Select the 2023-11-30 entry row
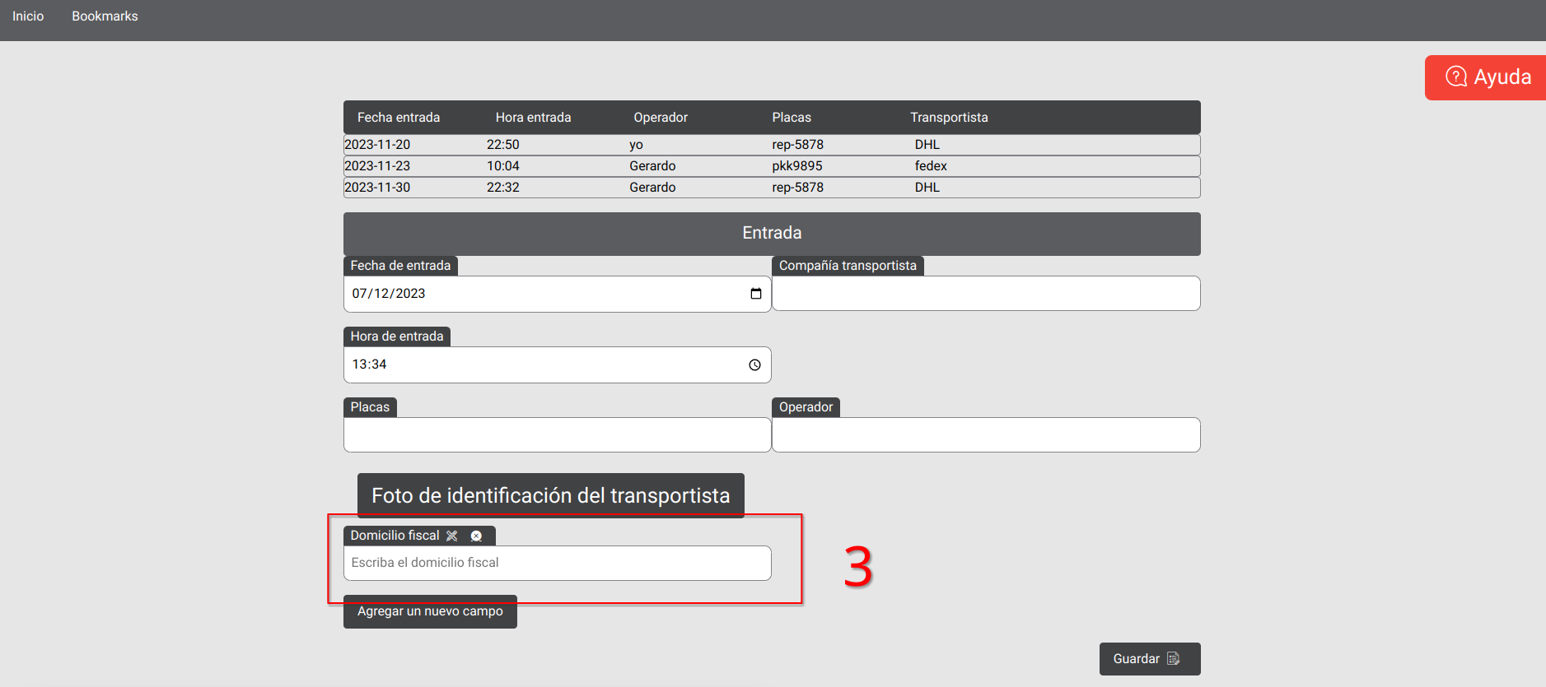The image size is (1546, 687). pos(771,188)
